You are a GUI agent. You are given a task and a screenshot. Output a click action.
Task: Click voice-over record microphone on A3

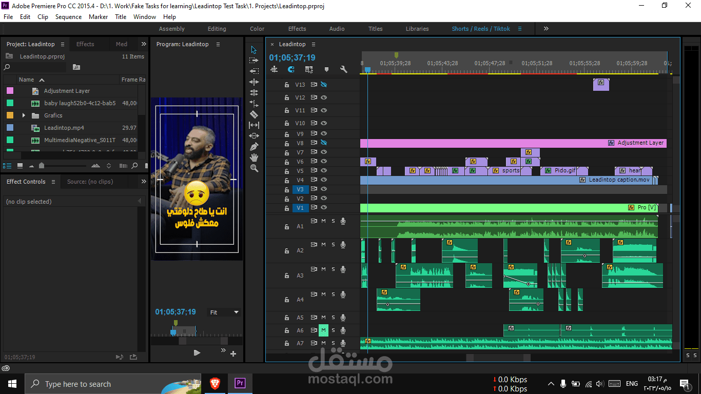(x=343, y=269)
